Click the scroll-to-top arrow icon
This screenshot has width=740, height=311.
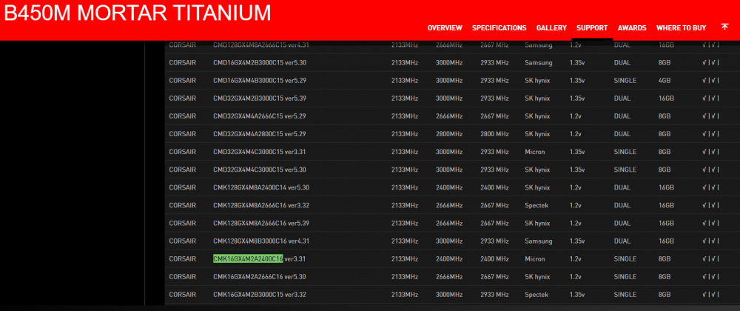coord(724,27)
